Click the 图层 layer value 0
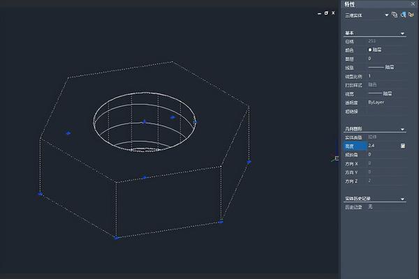 369,59
